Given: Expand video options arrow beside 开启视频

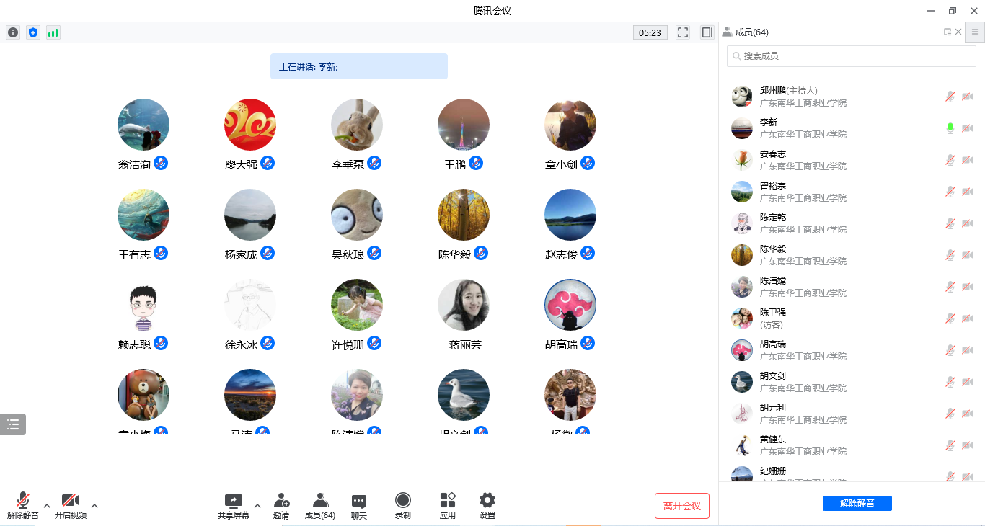Looking at the screenshot, I should click(94, 506).
